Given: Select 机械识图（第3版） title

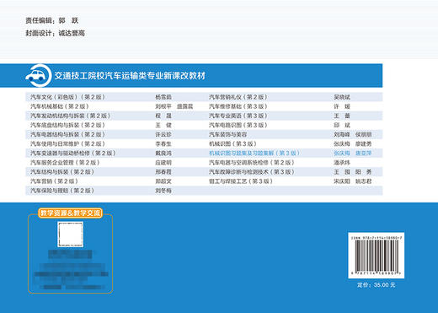Looking at the screenshot, I should click(x=232, y=143).
